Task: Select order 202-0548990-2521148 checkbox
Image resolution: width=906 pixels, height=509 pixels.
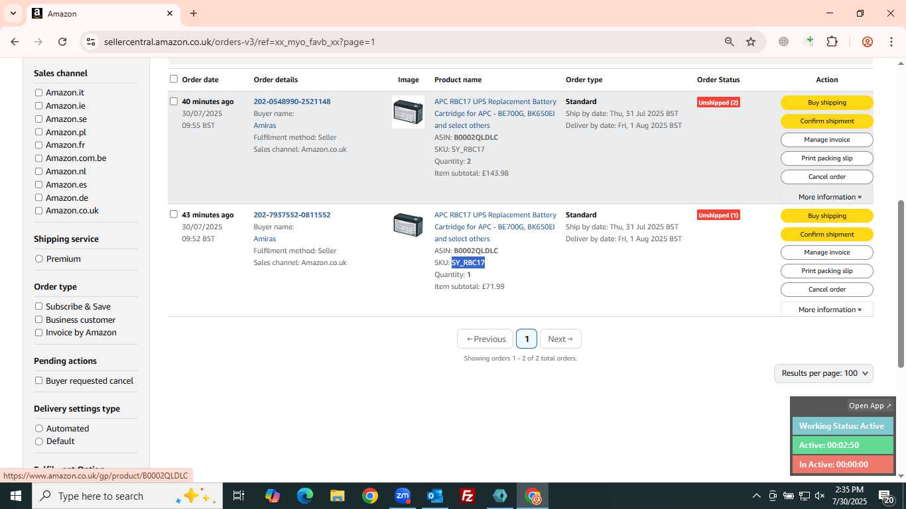Action: [x=174, y=101]
